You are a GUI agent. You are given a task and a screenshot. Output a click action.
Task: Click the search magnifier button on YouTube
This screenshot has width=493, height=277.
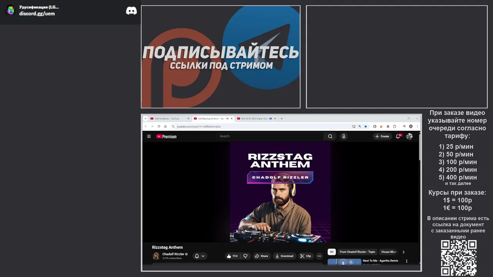(x=330, y=136)
